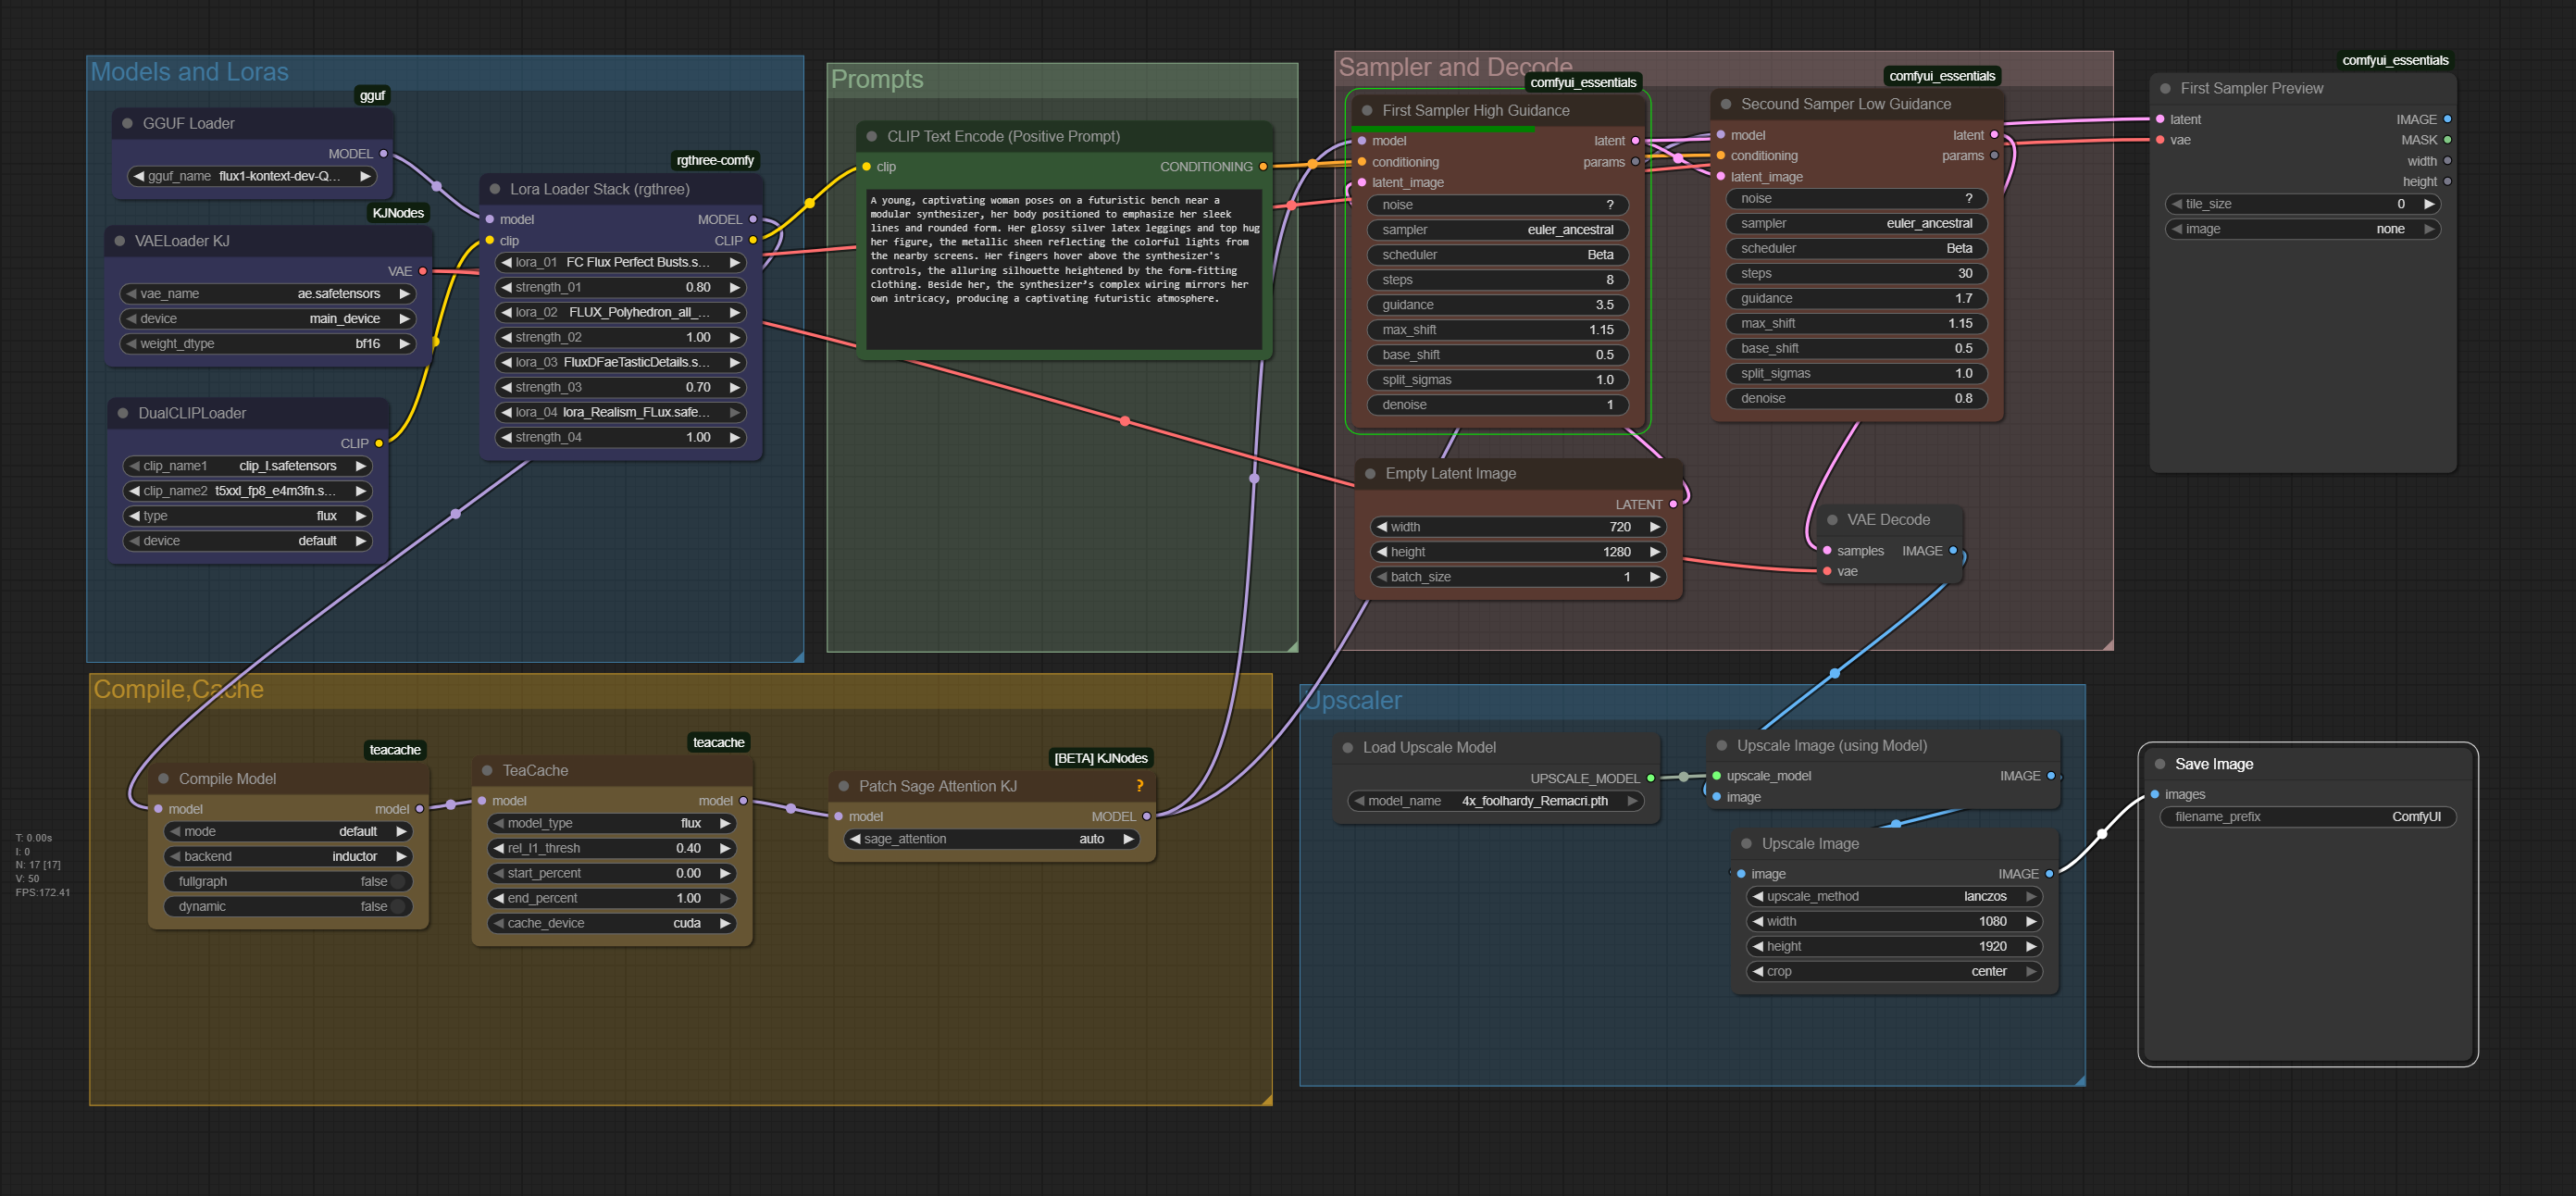Toggle the dynamic option in Compile Model

[x=396, y=906]
